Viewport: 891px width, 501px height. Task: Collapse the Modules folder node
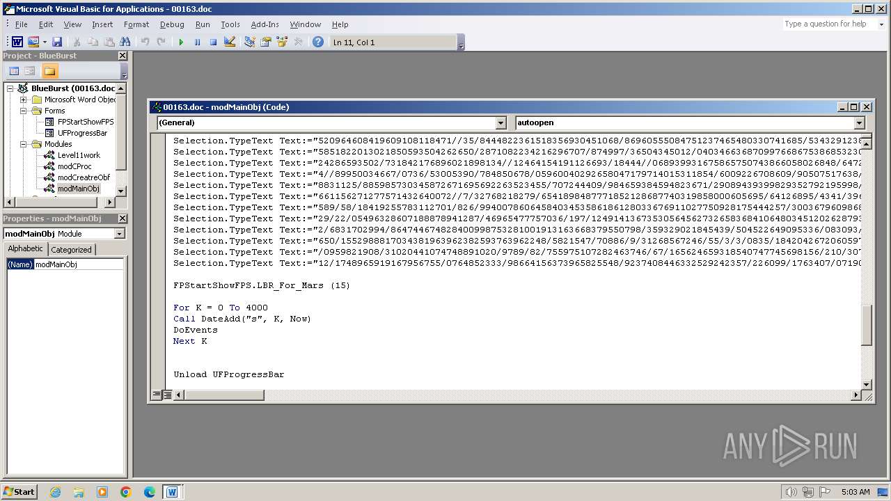[x=23, y=144]
